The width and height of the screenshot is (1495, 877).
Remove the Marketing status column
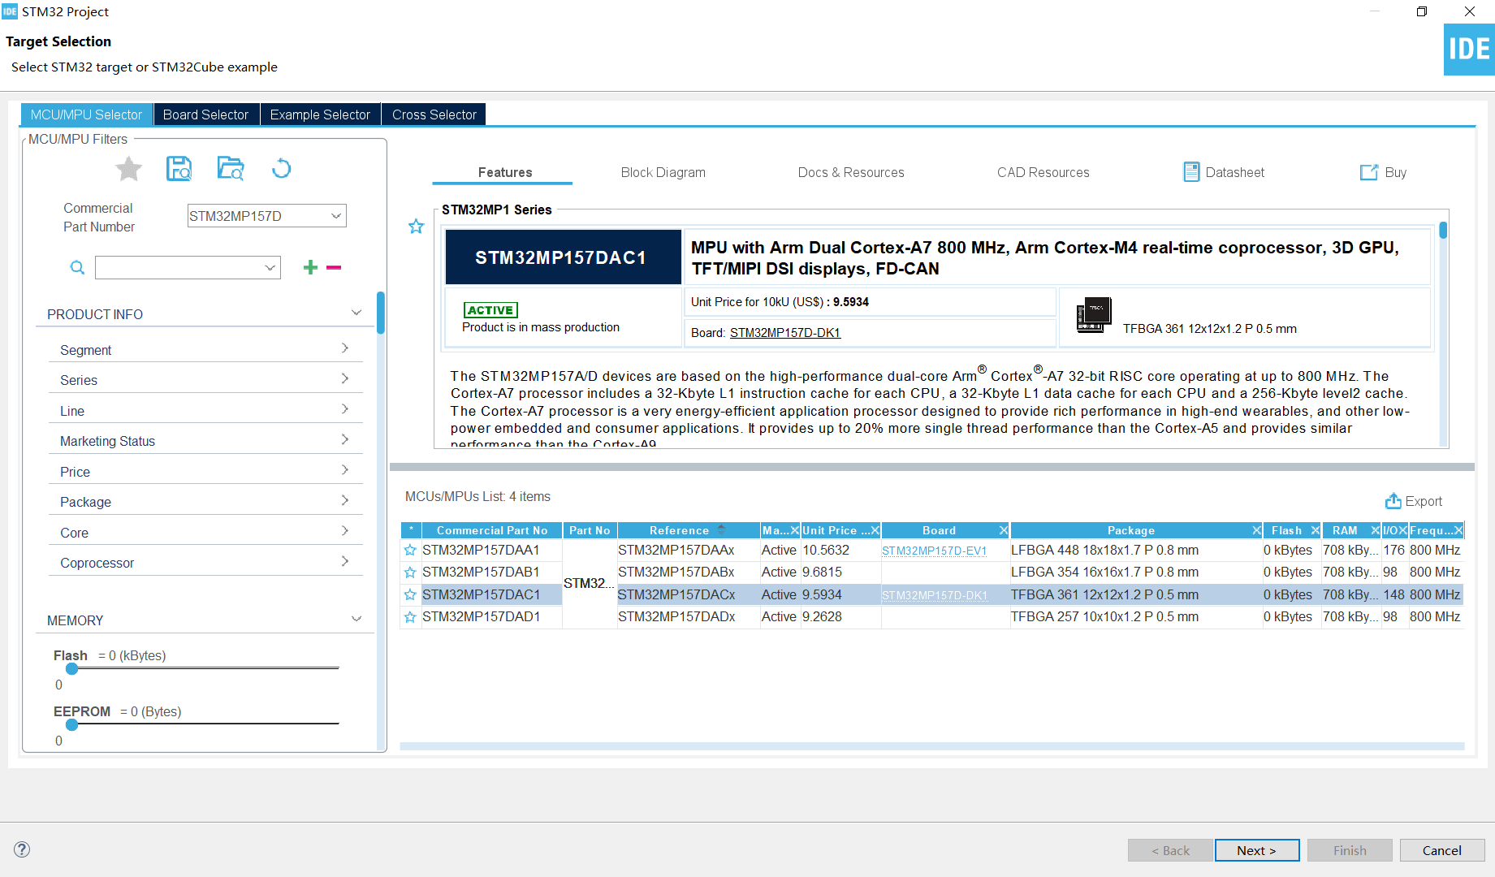pyautogui.click(x=795, y=530)
